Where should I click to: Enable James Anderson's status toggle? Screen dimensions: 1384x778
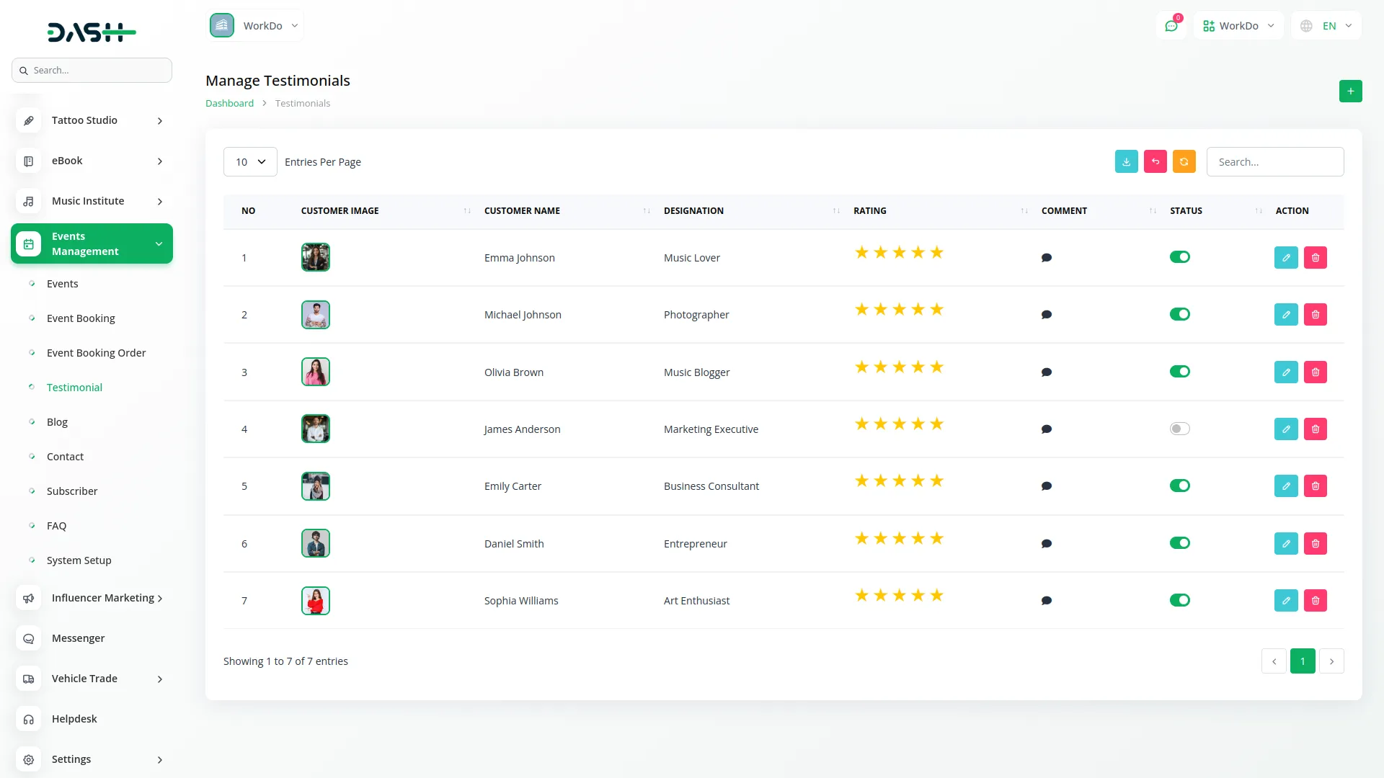pyautogui.click(x=1179, y=429)
